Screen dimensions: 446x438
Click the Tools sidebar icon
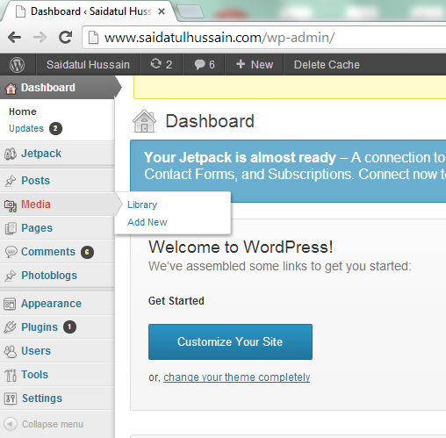11,375
